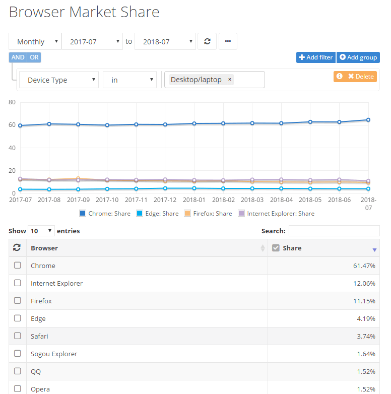Open the Device Type filter dropdown

(x=59, y=80)
